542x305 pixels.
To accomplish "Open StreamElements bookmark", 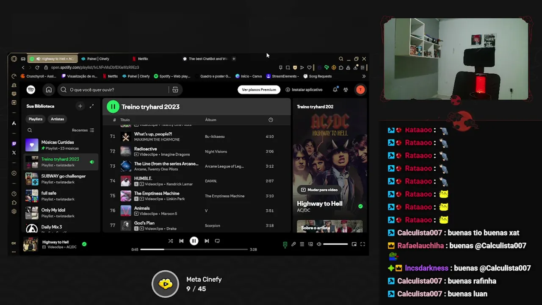I will 283,76.
